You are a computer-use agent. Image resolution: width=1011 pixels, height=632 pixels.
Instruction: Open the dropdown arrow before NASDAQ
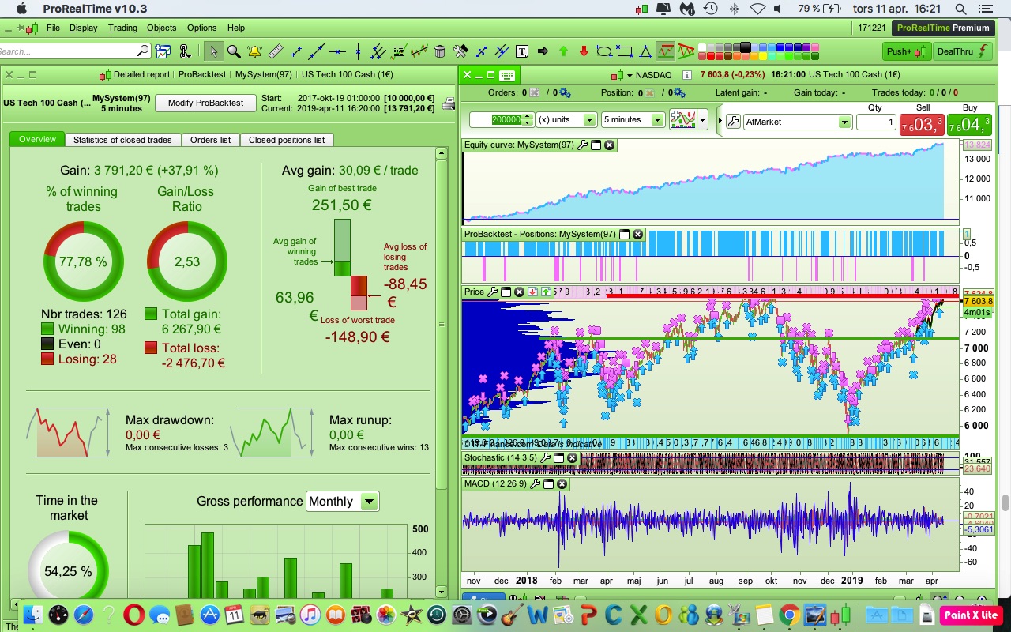(x=630, y=76)
